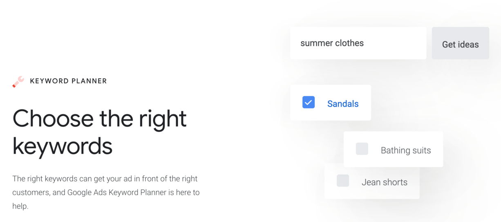Click the blank space after 'summer clothes' text

click(x=394, y=43)
